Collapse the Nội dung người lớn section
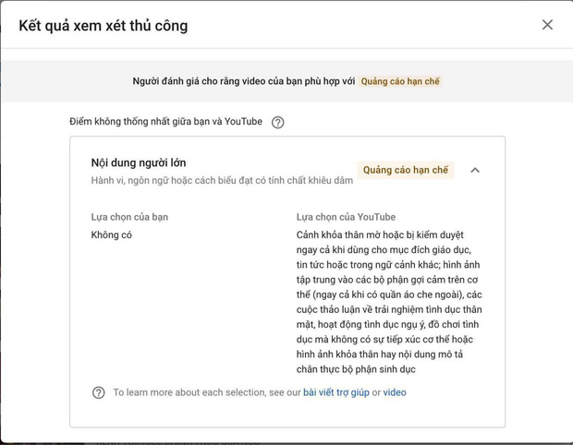 coord(475,170)
